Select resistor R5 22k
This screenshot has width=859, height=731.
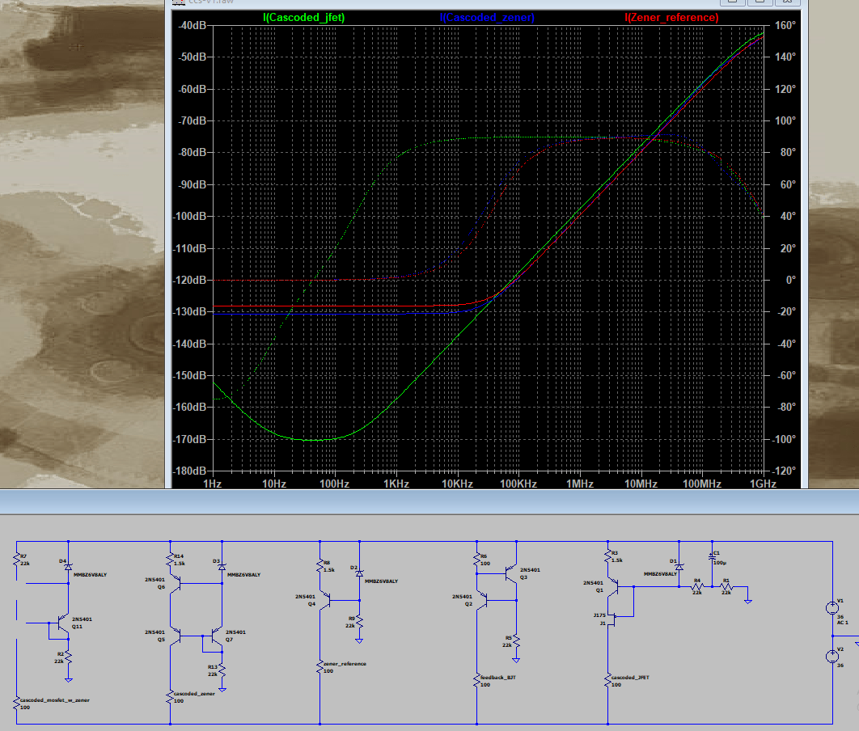(x=516, y=642)
